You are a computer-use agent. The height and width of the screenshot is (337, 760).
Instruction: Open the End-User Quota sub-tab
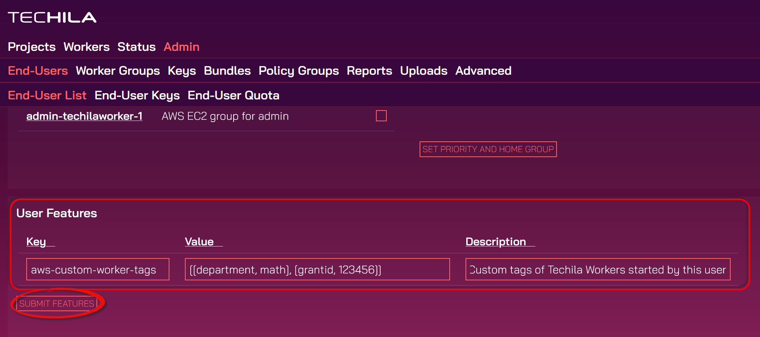pos(233,96)
